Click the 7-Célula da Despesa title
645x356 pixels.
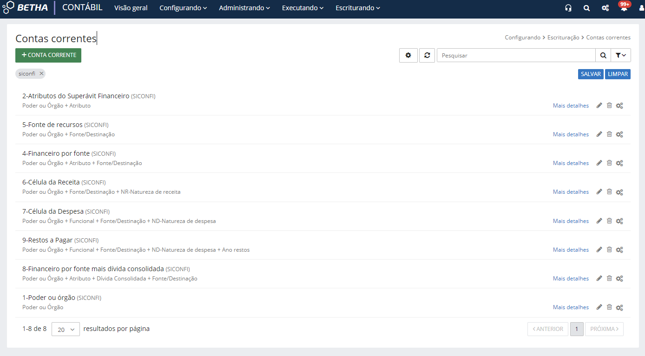tap(53, 211)
